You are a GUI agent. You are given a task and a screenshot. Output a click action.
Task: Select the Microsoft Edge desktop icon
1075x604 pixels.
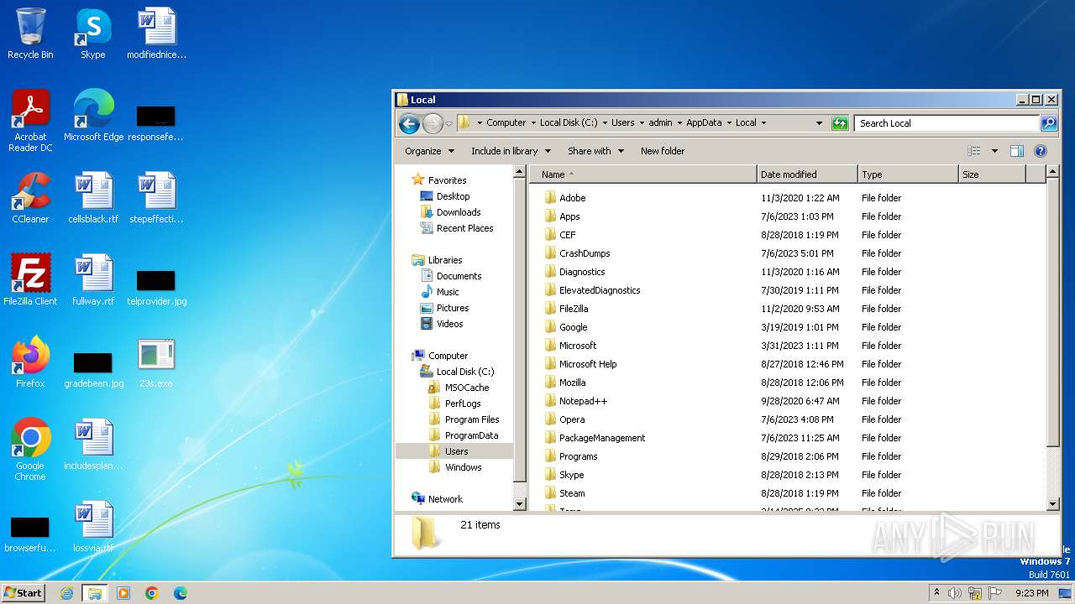[93, 116]
